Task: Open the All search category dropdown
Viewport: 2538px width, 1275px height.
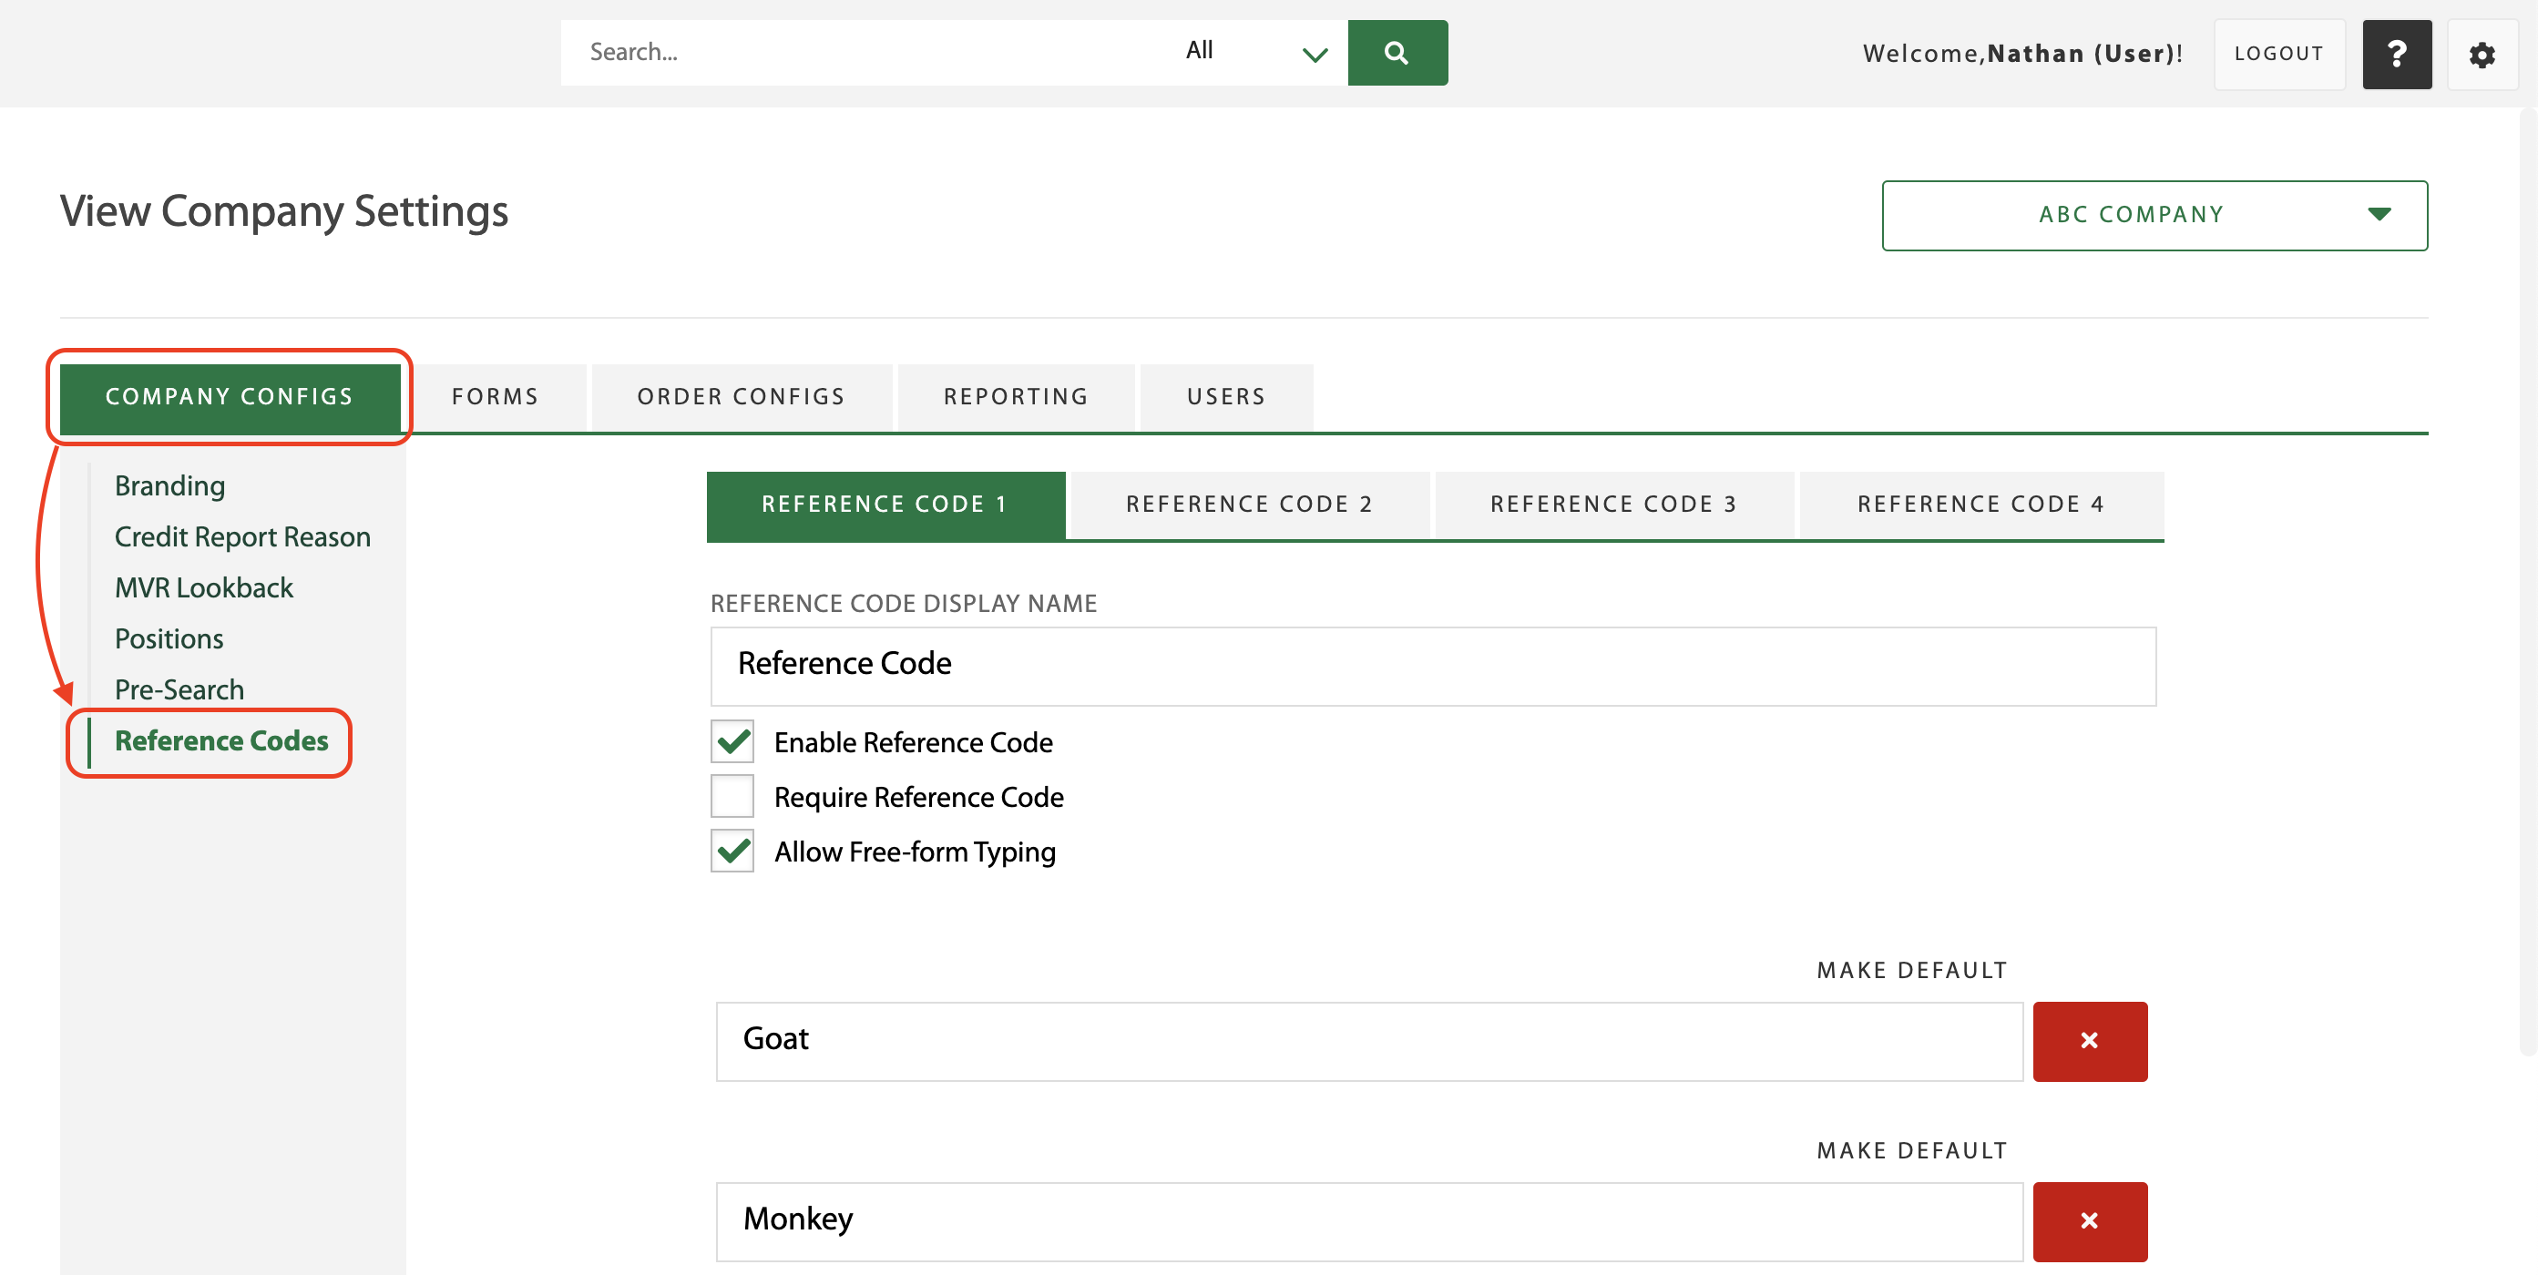Action: coord(1252,52)
